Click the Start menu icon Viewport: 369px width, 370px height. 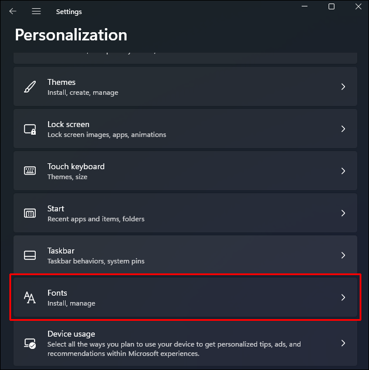click(x=30, y=213)
